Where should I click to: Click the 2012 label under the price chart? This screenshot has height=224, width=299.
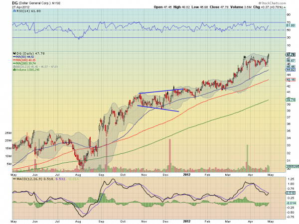[187, 175]
